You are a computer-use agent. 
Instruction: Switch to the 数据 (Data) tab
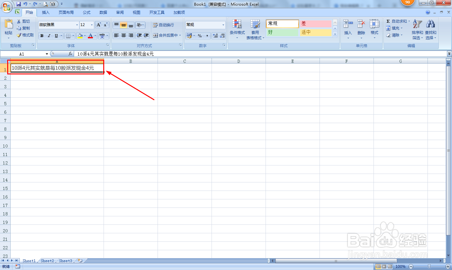pos(103,13)
